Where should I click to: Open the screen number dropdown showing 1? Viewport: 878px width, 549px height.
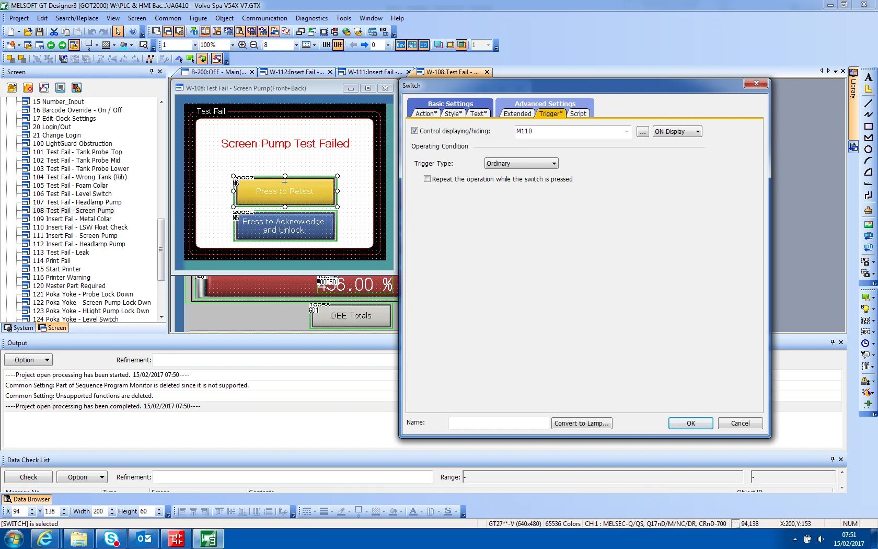coord(195,45)
